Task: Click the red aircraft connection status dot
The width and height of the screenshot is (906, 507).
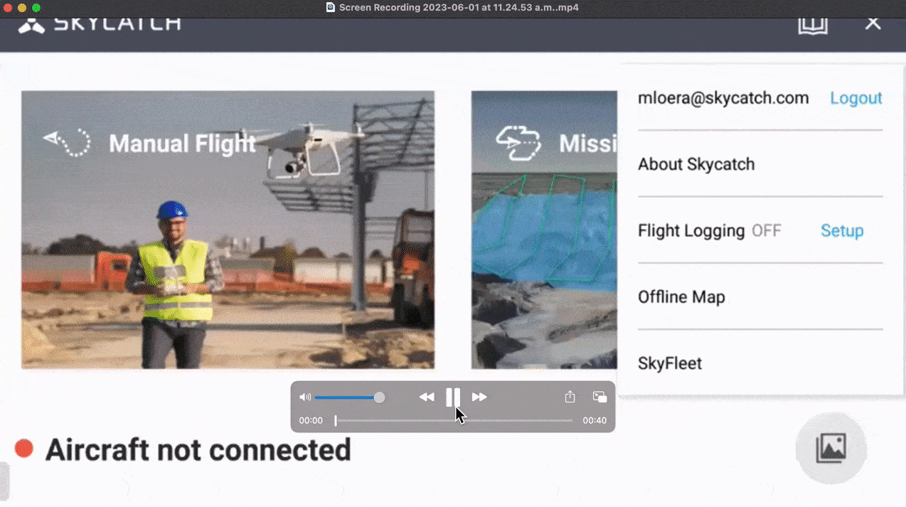Action: pyautogui.click(x=24, y=449)
